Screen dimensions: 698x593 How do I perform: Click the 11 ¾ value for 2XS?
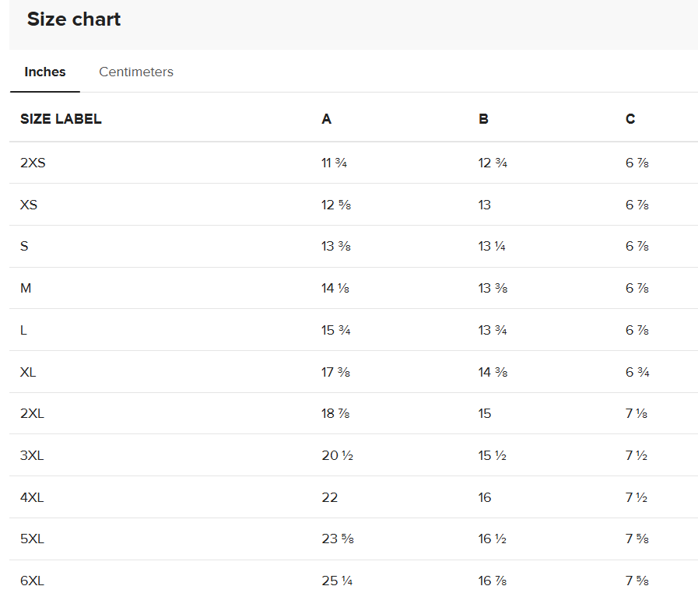tap(334, 163)
